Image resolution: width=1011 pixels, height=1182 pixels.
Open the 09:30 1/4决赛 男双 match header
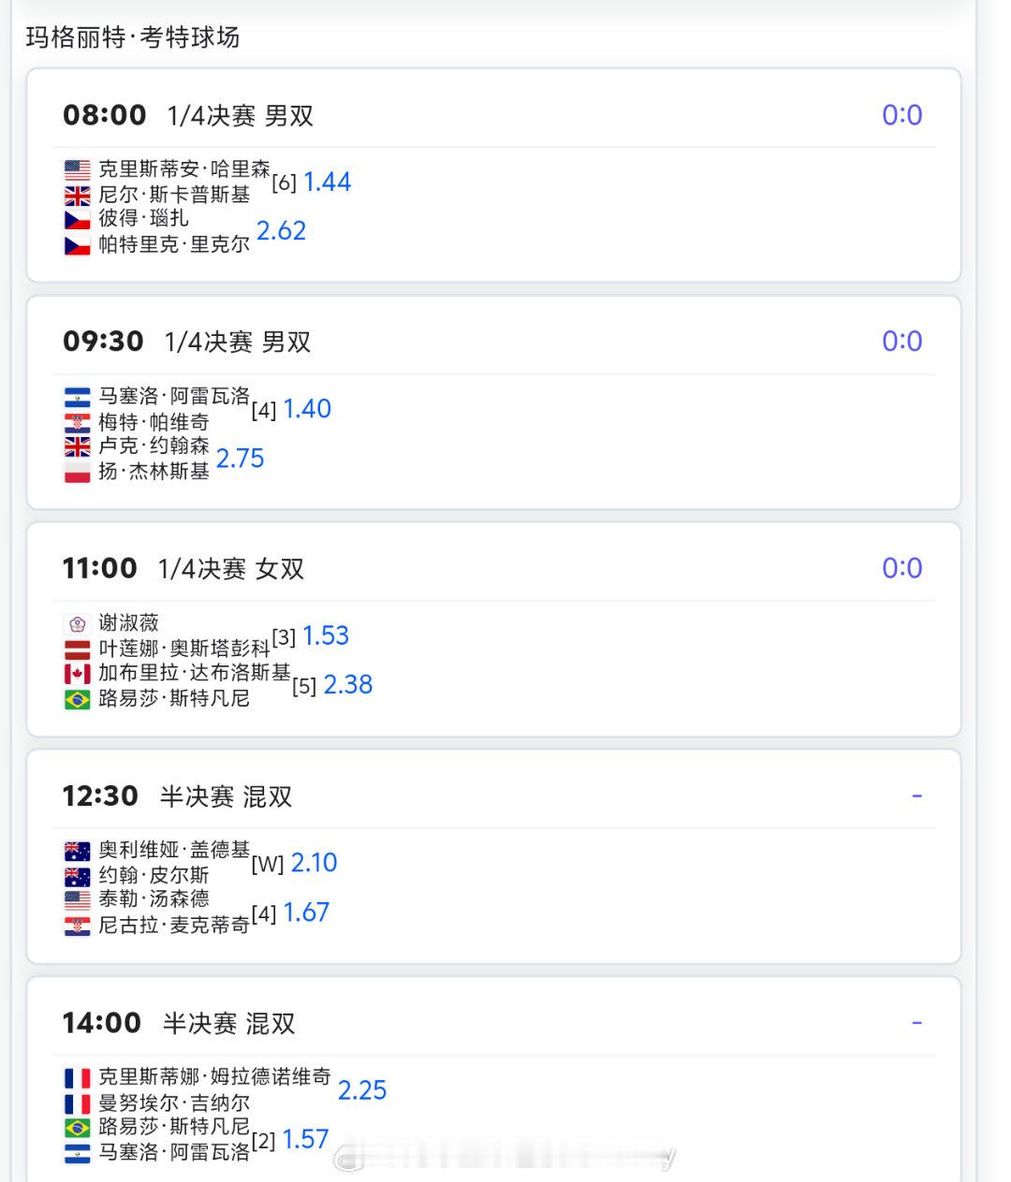187,342
